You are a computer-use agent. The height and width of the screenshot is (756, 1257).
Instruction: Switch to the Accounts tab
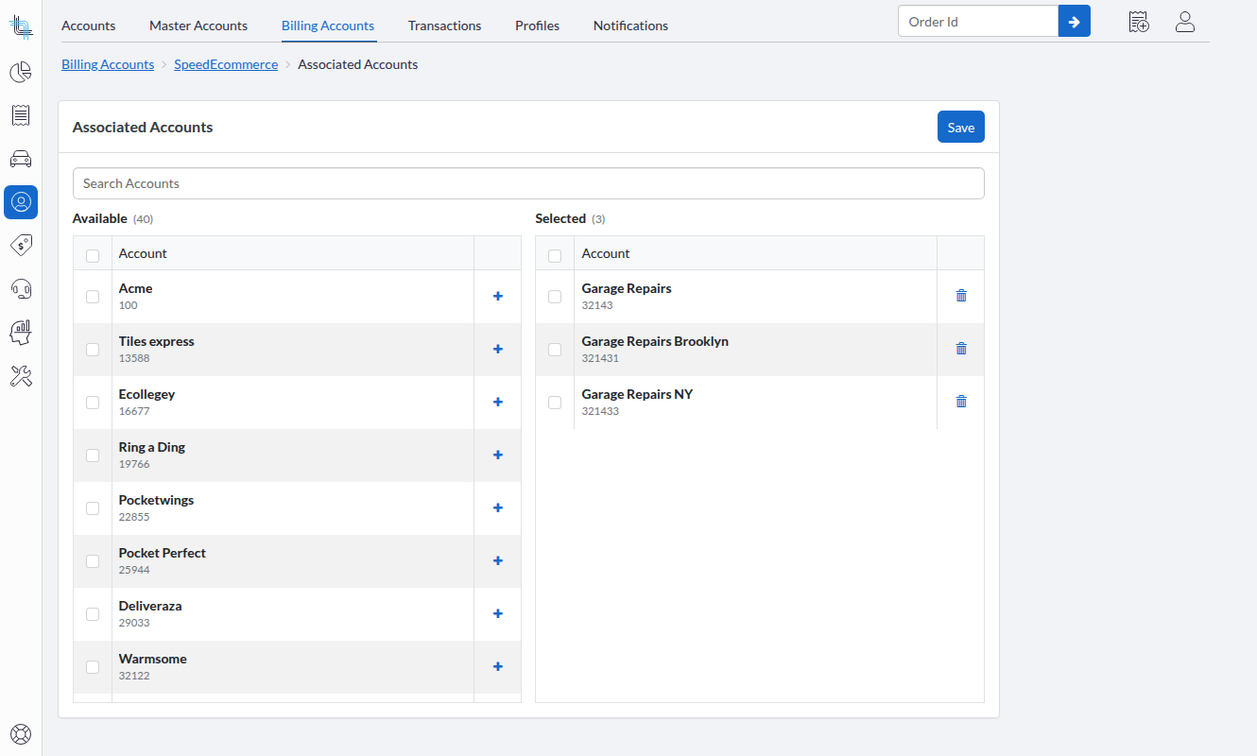pyautogui.click(x=89, y=26)
